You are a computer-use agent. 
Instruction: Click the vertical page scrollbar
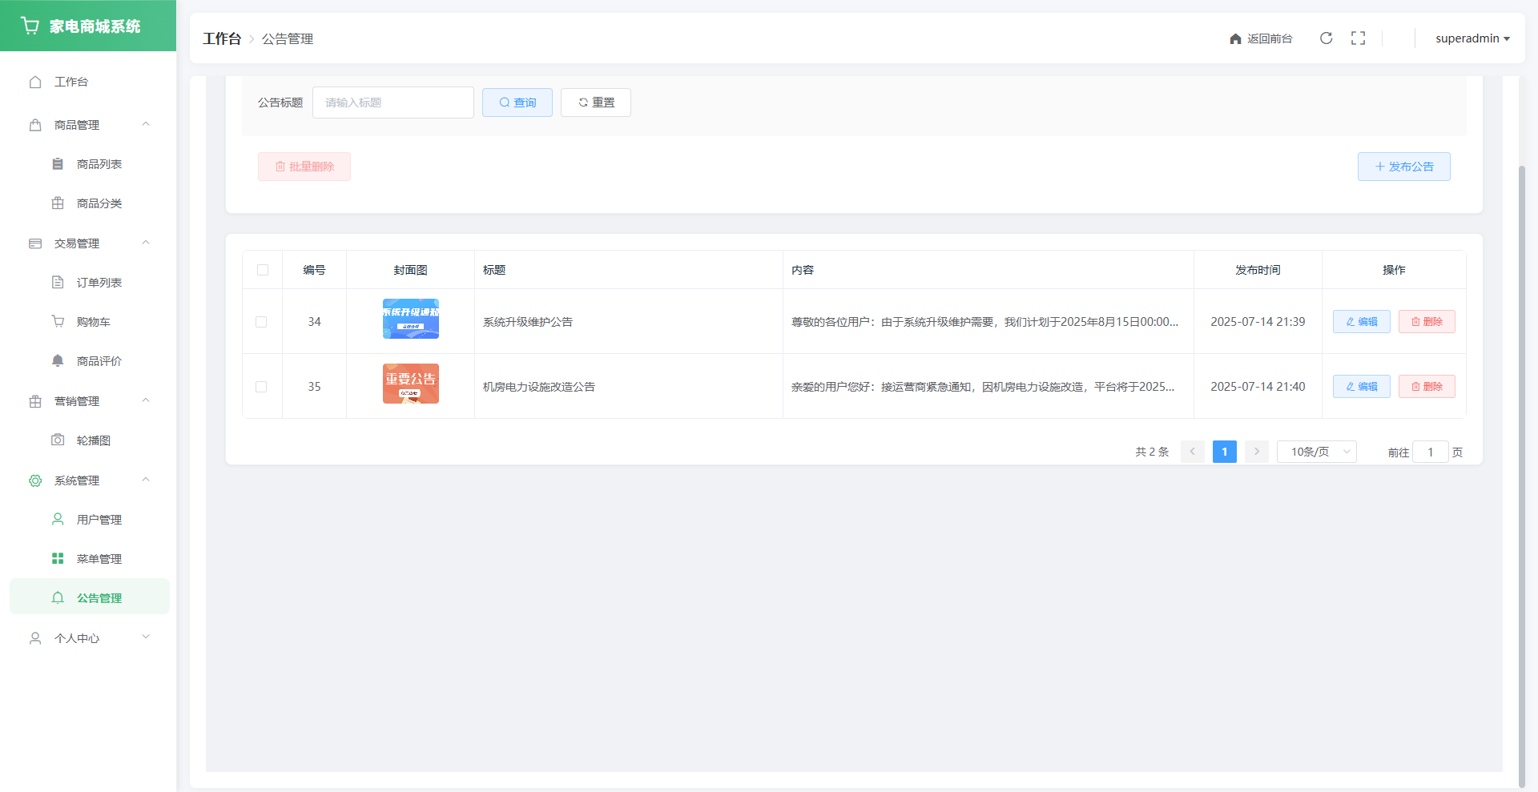1522,464
